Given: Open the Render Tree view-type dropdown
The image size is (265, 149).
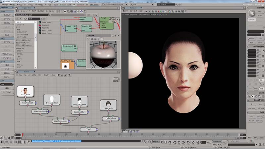Looking at the screenshot, I should [x=27, y=8].
